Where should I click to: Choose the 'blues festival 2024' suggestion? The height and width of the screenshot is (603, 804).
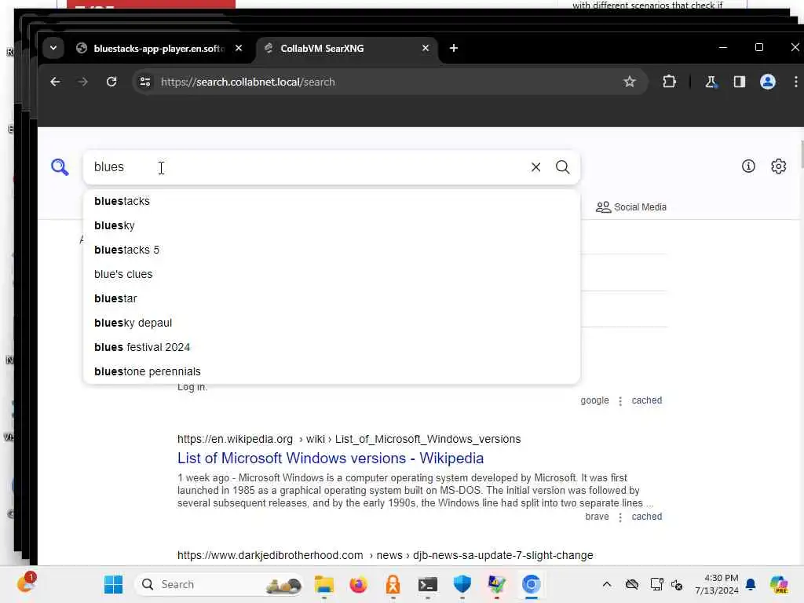[x=331, y=348]
